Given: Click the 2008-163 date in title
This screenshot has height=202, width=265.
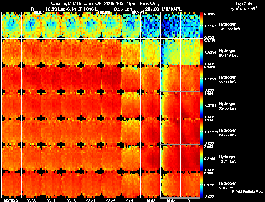Looking at the screenshot, I should tap(114, 3).
